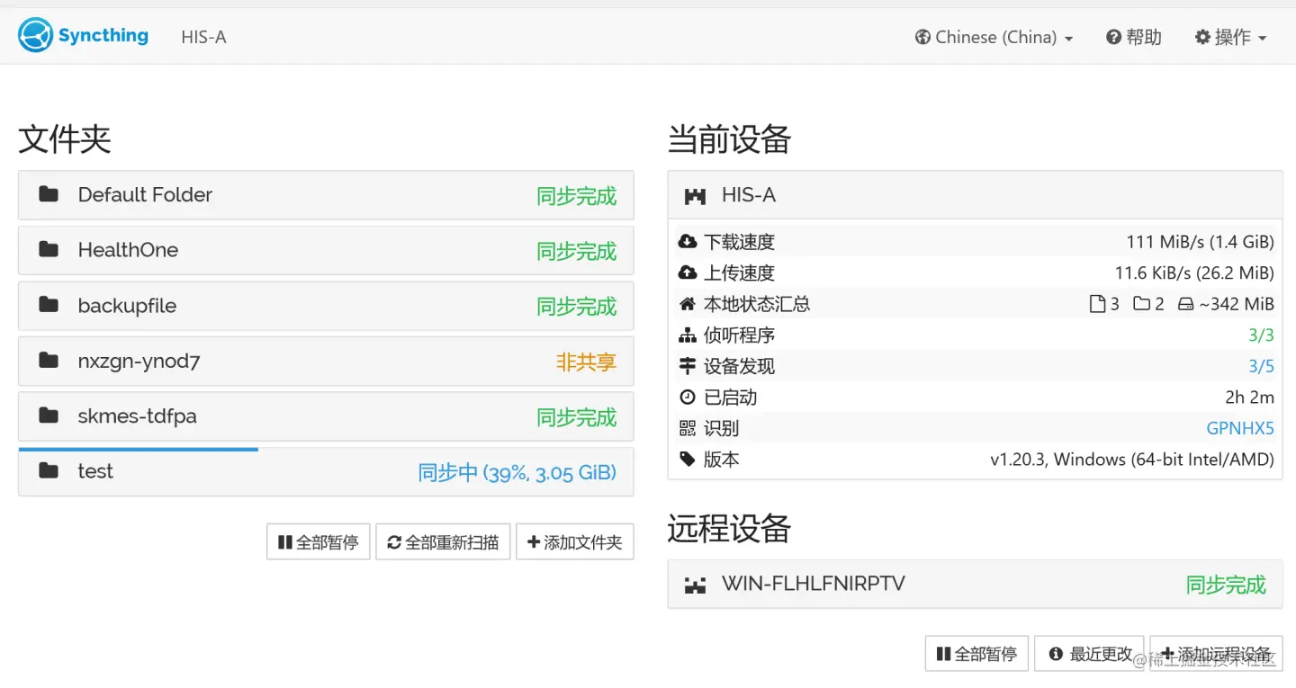Click the globe icon beside Chinese (China)
Screen dimensions: 1296x688
click(x=922, y=37)
